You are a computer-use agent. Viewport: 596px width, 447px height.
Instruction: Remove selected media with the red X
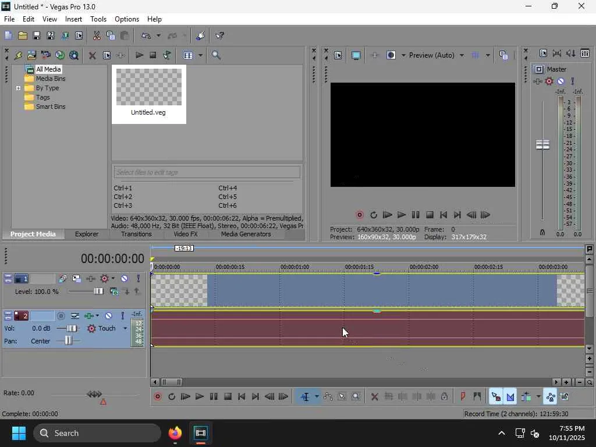[x=92, y=55]
